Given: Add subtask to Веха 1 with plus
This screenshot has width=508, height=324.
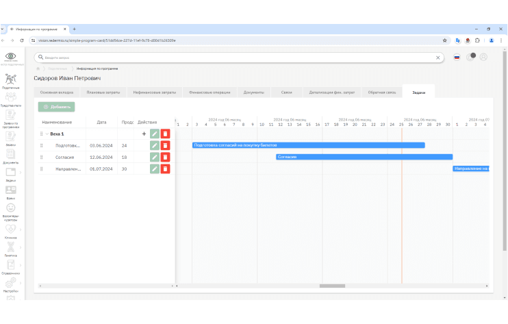Looking at the screenshot, I should pos(144,134).
